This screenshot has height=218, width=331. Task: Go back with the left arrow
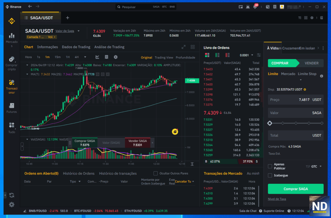[30, 6]
